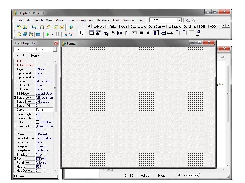Click the code editor vertical scrollbar thumb
Image resolution: width=245 pixels, height=183 pixels.
click(x=228, y=94)
